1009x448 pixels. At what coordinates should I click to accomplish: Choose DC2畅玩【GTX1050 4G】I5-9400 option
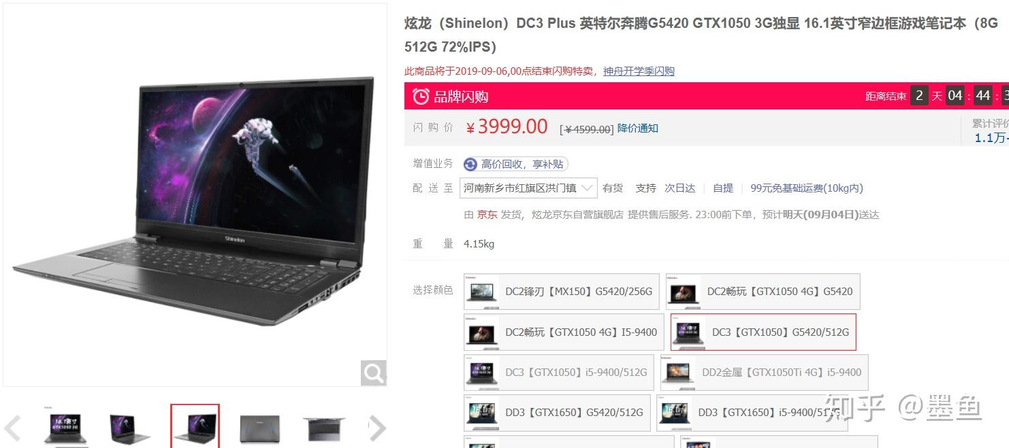click(x=564, y=332)
